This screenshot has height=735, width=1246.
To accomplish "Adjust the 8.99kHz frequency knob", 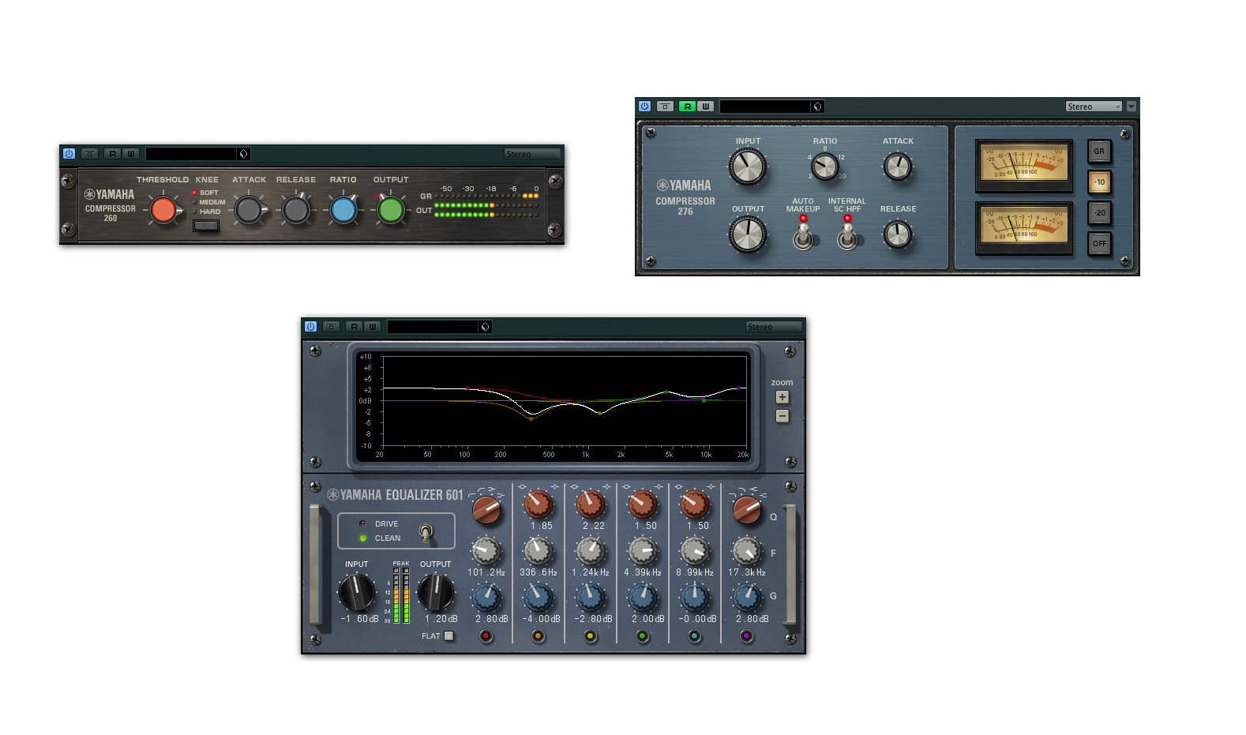I will (x=695, y=550).
